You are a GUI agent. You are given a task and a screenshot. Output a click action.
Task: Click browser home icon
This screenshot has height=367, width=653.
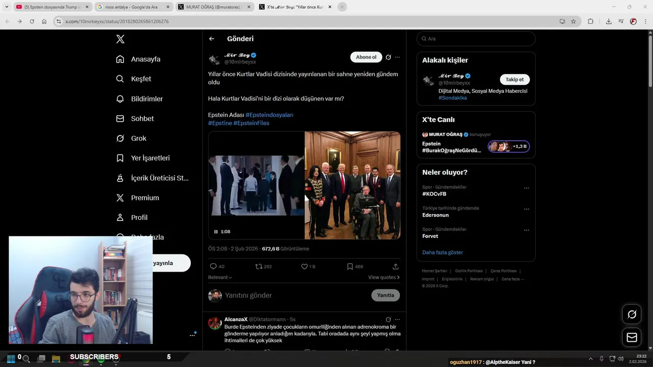(44, 21)
